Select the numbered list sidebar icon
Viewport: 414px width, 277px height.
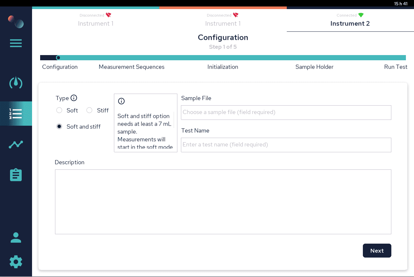tap(16, 114)
